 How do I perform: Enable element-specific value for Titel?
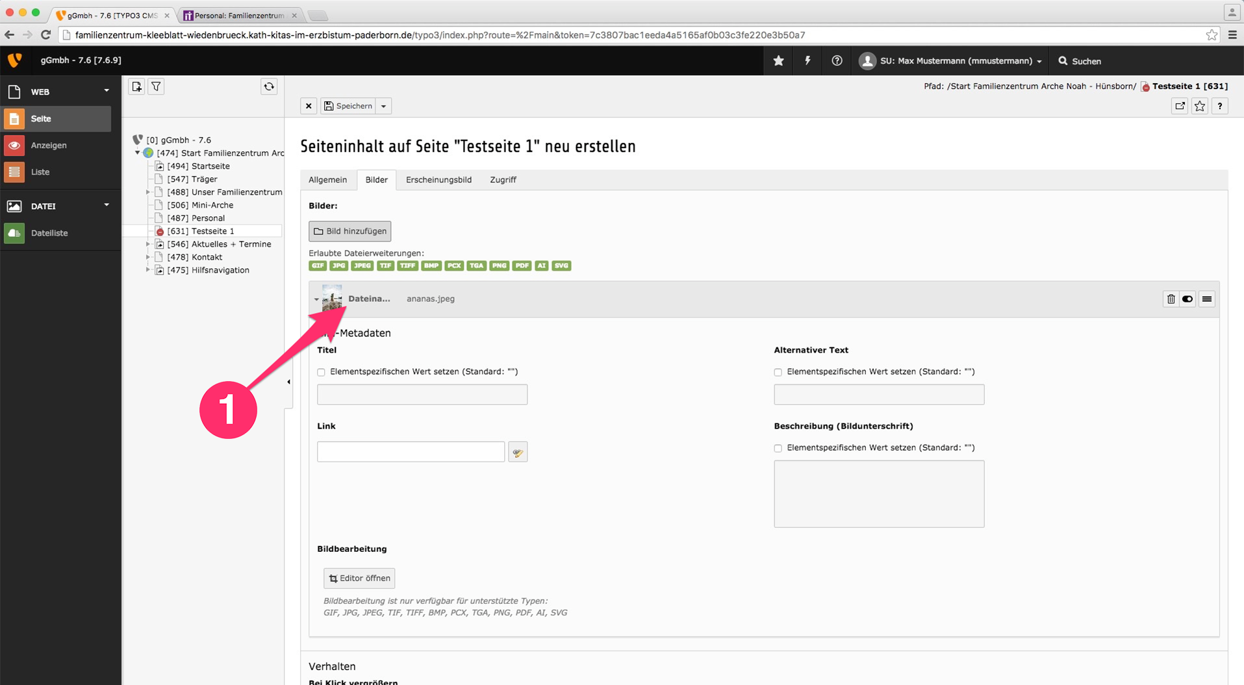322,372
